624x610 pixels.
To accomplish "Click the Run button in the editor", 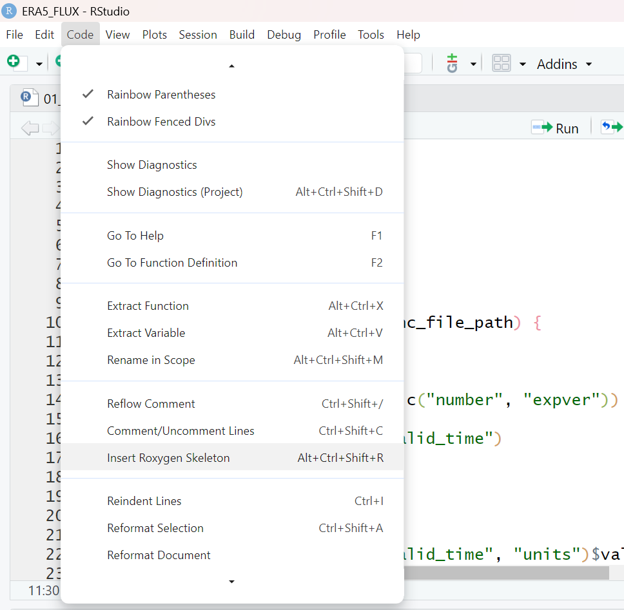I will [555, 128].
